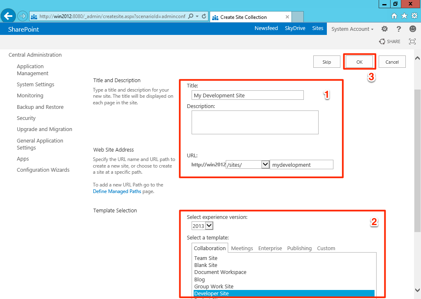This screenshot has width=421, height=299.
Task: Go to SkyDrive
Action: [295, 28]
